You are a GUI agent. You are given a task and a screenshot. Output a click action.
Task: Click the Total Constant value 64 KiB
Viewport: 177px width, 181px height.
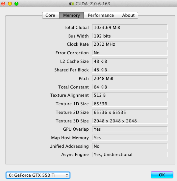pyautogui.click(x=130, y=87)
